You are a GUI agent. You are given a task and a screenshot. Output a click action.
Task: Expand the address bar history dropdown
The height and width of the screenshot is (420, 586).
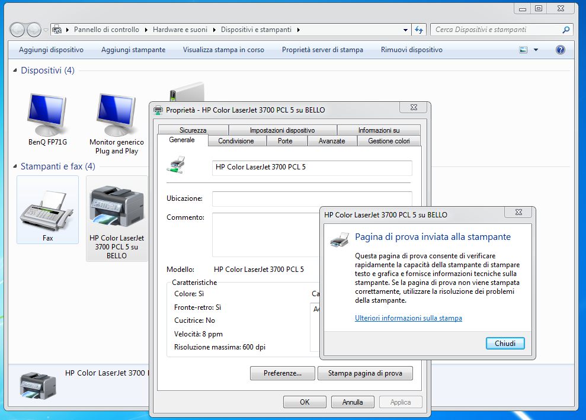tap(405, 30)
